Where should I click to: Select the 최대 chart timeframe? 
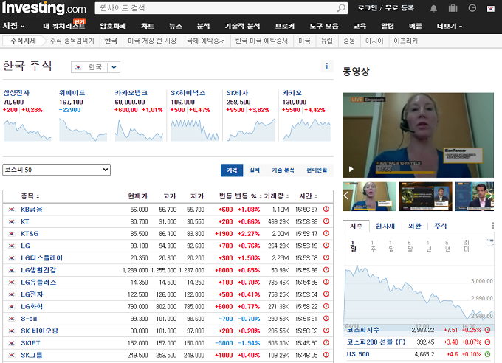(x=467, y=246)
